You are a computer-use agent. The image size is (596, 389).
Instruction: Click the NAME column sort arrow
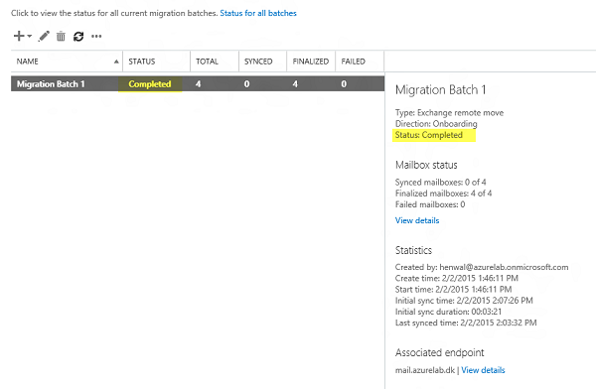[x=116, y=62]
